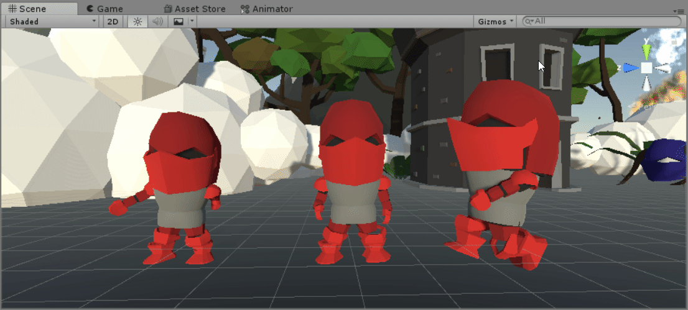This screenshot has width=688, height=310.
Task: Toggle scene effects image icon
Action: click(178, 22)
